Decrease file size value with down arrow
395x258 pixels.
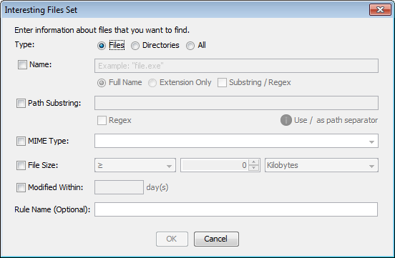(254, 168)
